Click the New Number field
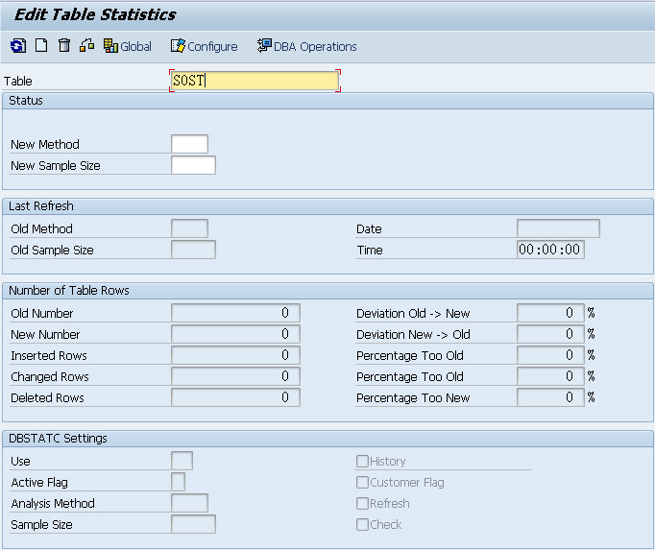Image resolution: width=655 pixels, height=550 pixels. [235, 334]
